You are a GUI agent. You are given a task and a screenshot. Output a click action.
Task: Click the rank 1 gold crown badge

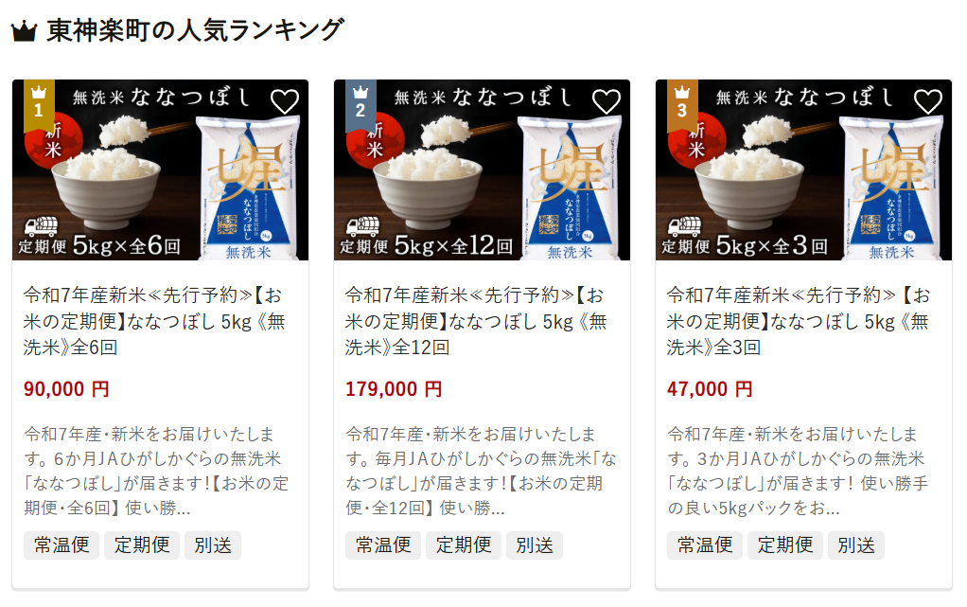[x=39, y=105]
